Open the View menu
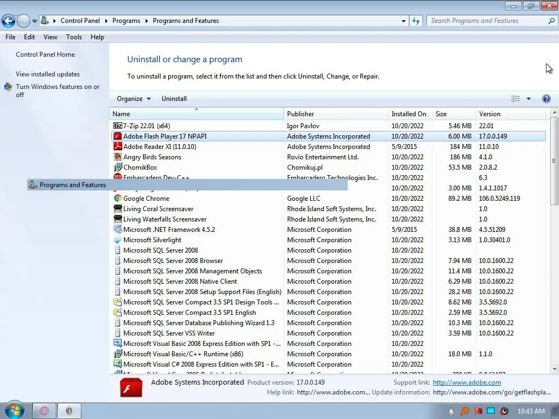This screenshot has width=559, height=419. coord(50,37)
